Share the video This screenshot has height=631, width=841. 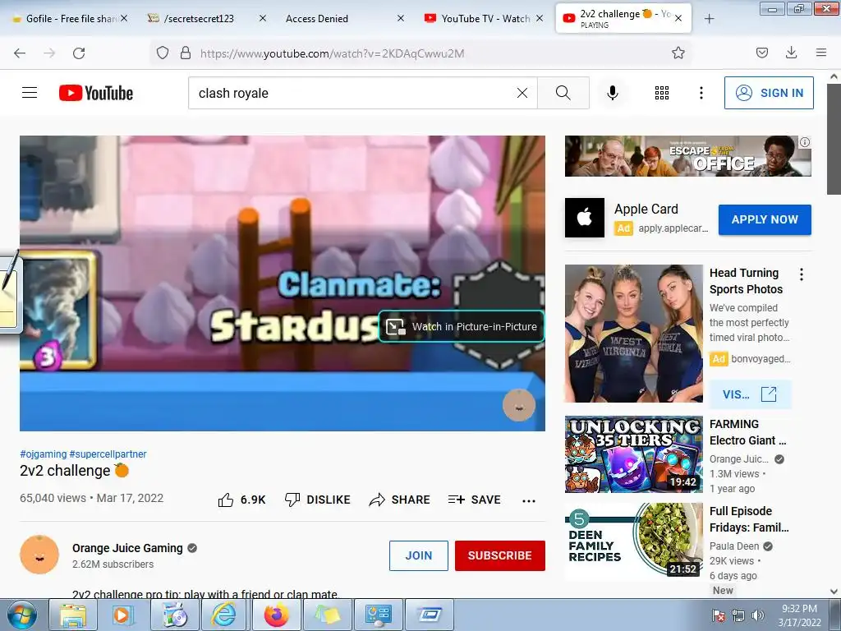pyautogui.click(x=400, y=500)
